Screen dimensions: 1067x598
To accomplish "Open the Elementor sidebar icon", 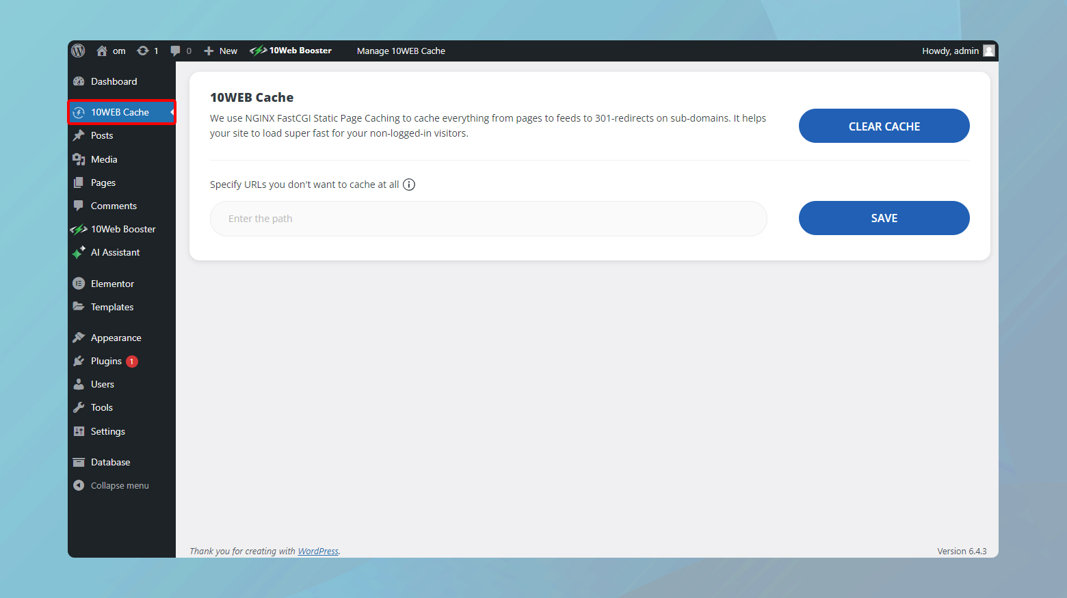I will 79,283.
